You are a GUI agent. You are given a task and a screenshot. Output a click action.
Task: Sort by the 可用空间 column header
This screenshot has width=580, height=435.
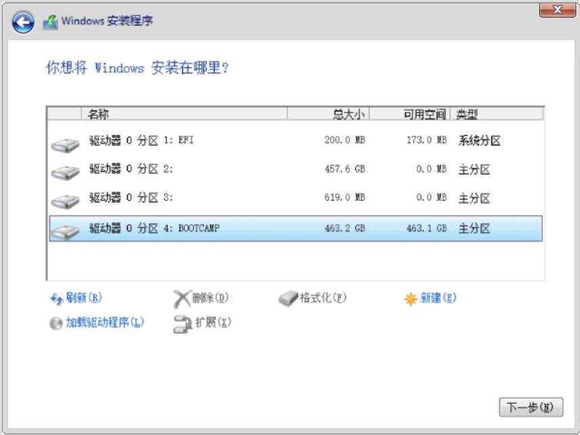pos(411,114)
